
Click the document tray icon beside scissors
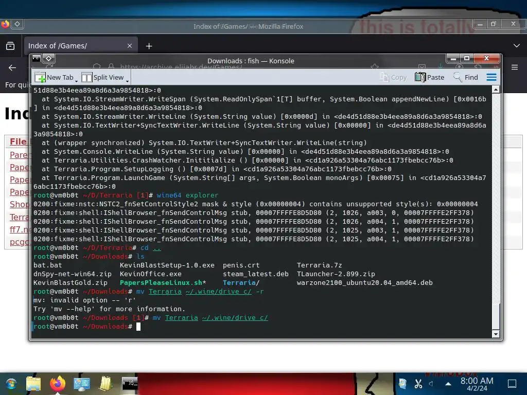(x=402, y=384)
